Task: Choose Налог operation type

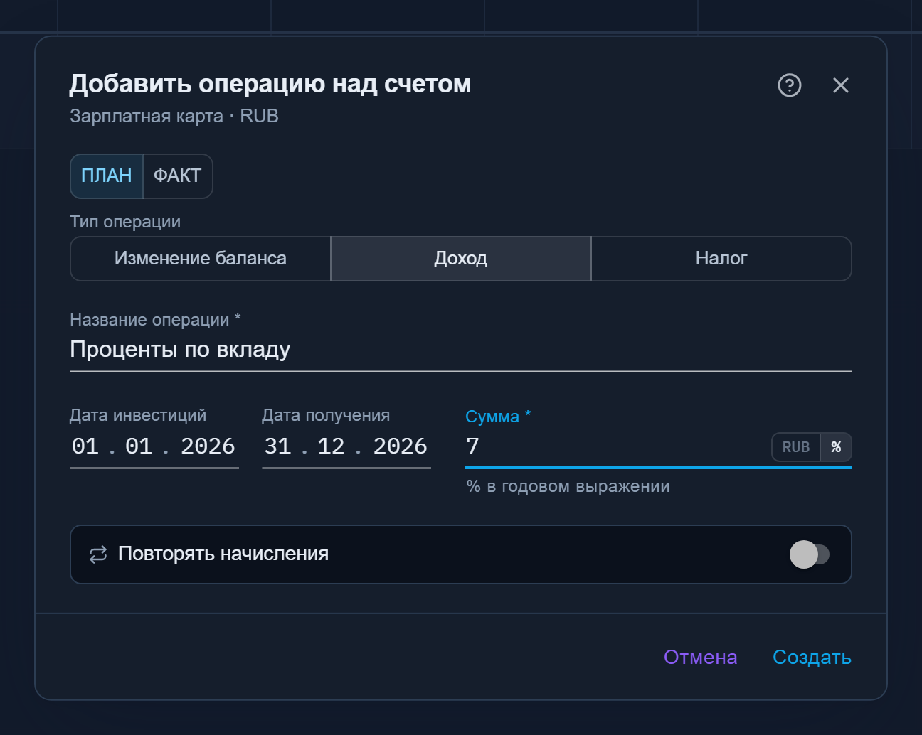Action: click(x=721, y=259)
